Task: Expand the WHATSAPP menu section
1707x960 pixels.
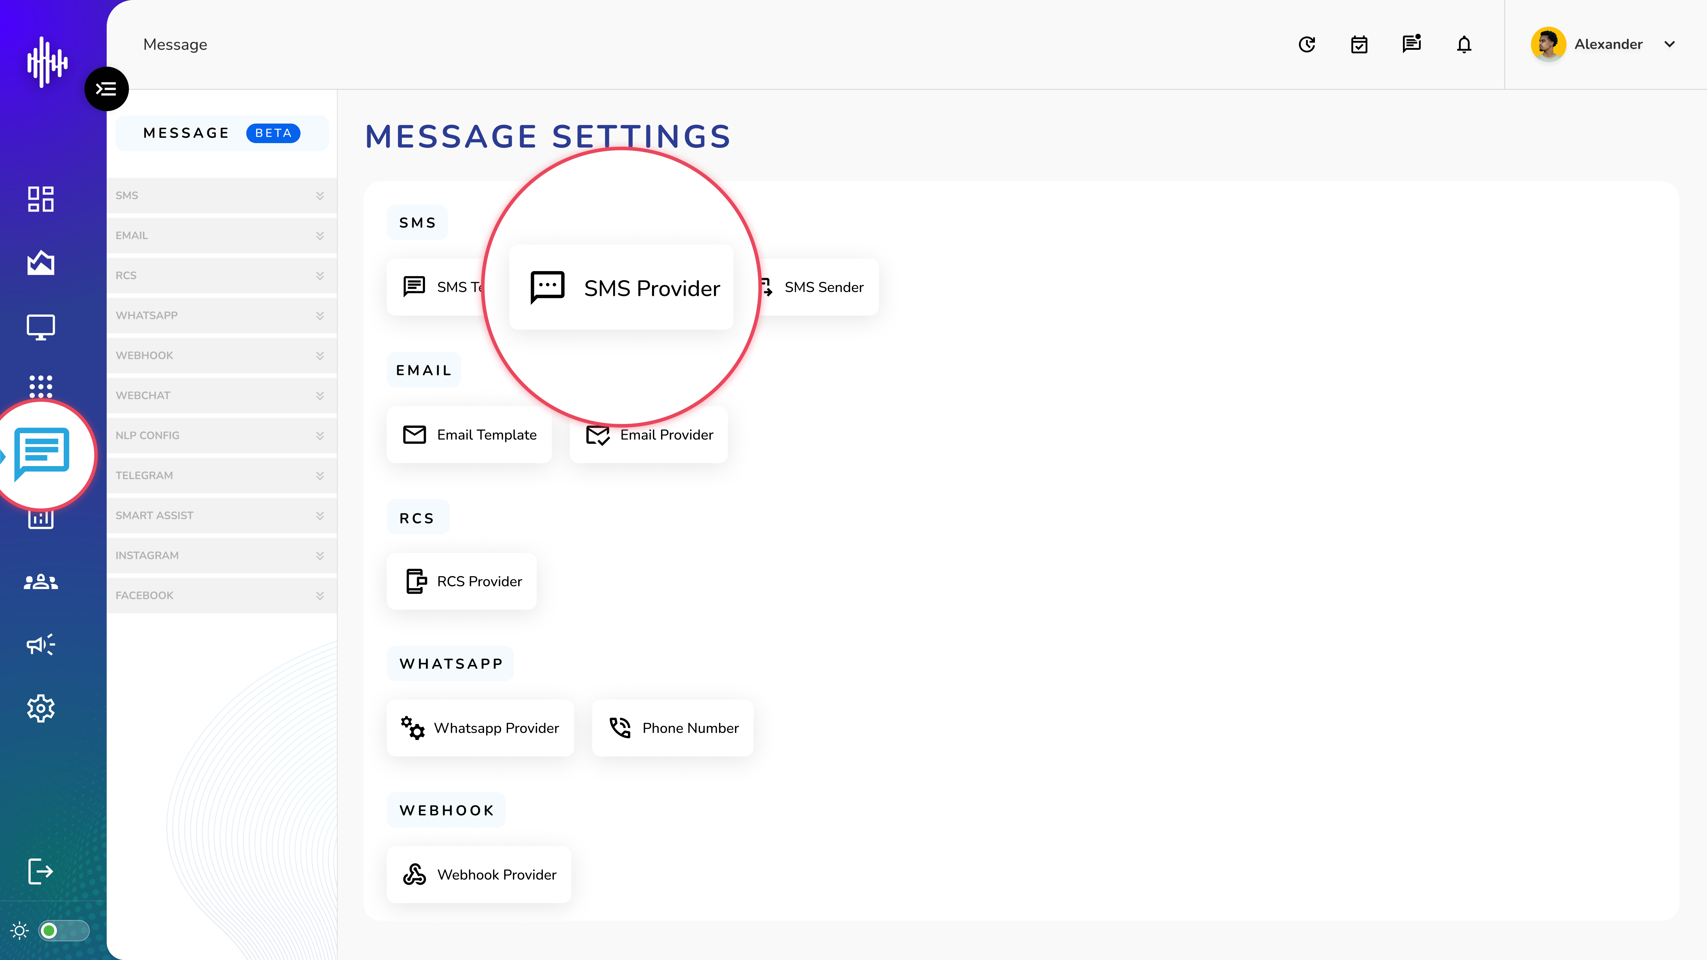Action: pyautogui.click(x=221, y=315)
